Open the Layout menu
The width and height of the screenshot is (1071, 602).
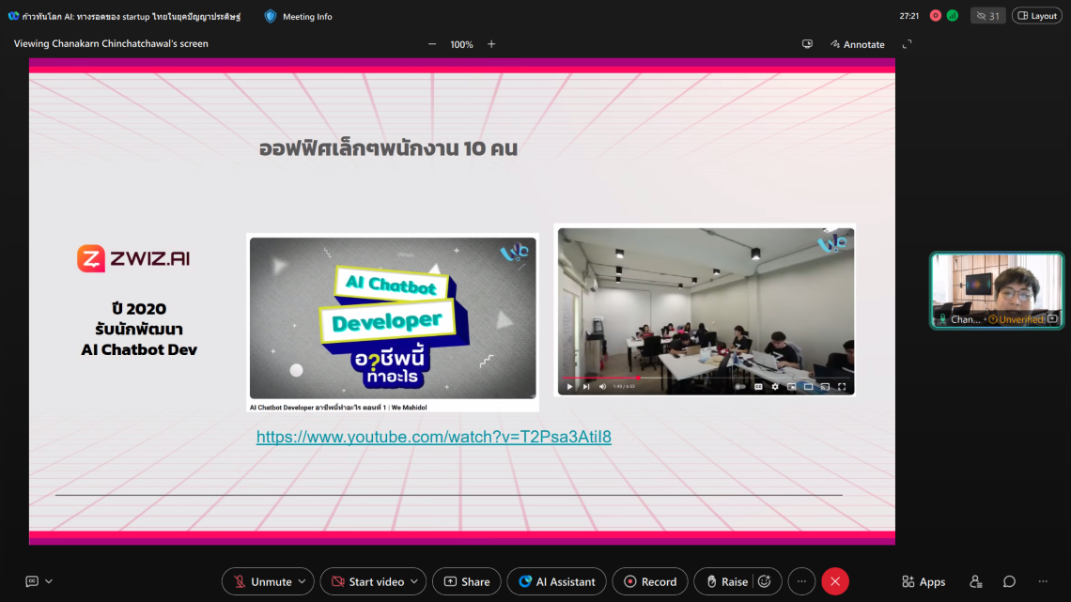click(1036, 16)
